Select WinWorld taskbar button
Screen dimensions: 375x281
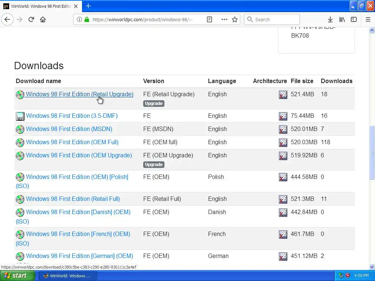pyautogui.click(x=68, y=276)
